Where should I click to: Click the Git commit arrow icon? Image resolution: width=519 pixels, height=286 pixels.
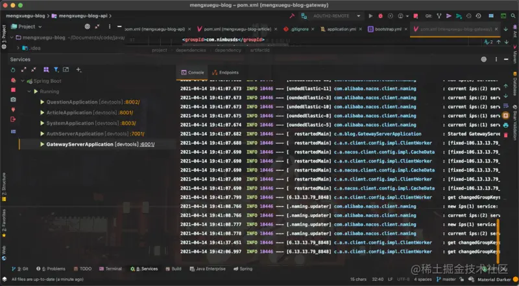coord(449,16)
